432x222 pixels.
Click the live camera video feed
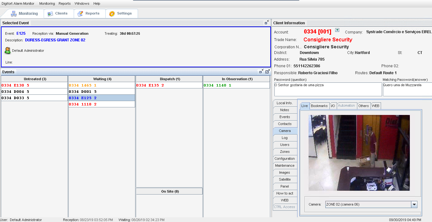[x=359, y=153]
